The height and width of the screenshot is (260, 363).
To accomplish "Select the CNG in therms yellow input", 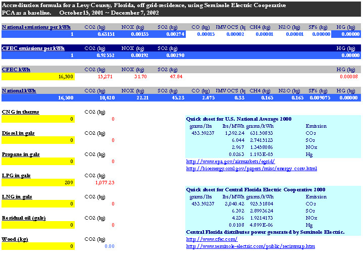I will tap(38, 119).
